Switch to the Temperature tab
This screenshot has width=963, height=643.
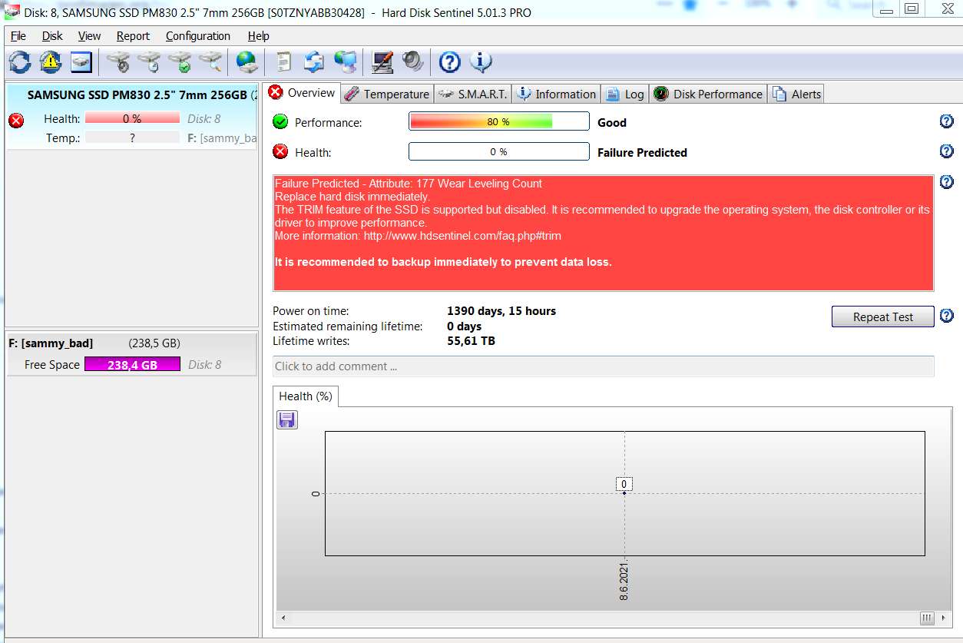click(x=387, y=94)
